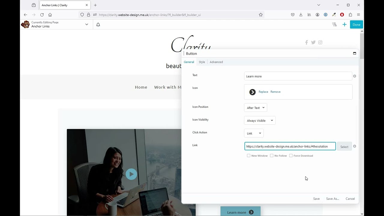Select the Anchor Links browser tab
Image resolution: width=384 pixels, height=216 pixels.
(x=64, y=5)
